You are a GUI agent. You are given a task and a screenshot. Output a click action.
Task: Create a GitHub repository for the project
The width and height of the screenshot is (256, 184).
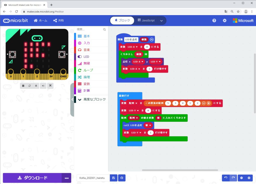coord(122,178)
